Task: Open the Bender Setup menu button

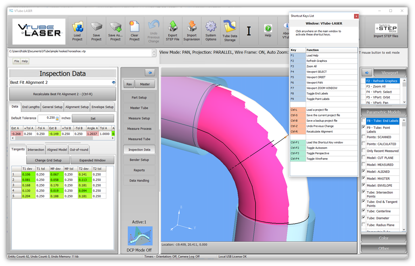Action: click(139, 160)
